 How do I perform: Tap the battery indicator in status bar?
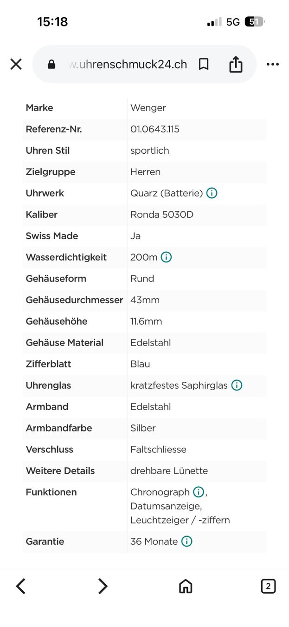pos(255,22)
